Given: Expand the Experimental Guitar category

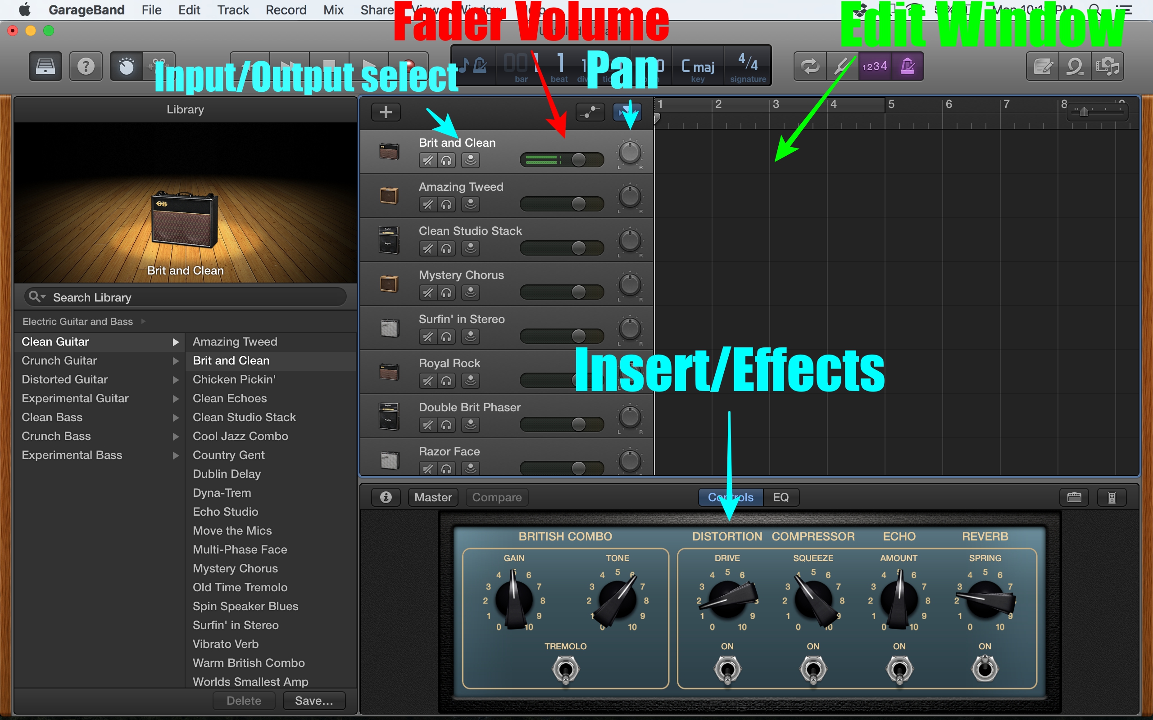Looking at the screenshot, I should tap(175, 399).
